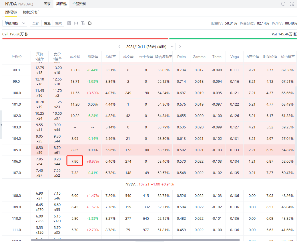The height and width of the screenshot is (242, 297).
Task: Click the 成交量 column header
Action: pyautogui.click(x=128, y=57)
